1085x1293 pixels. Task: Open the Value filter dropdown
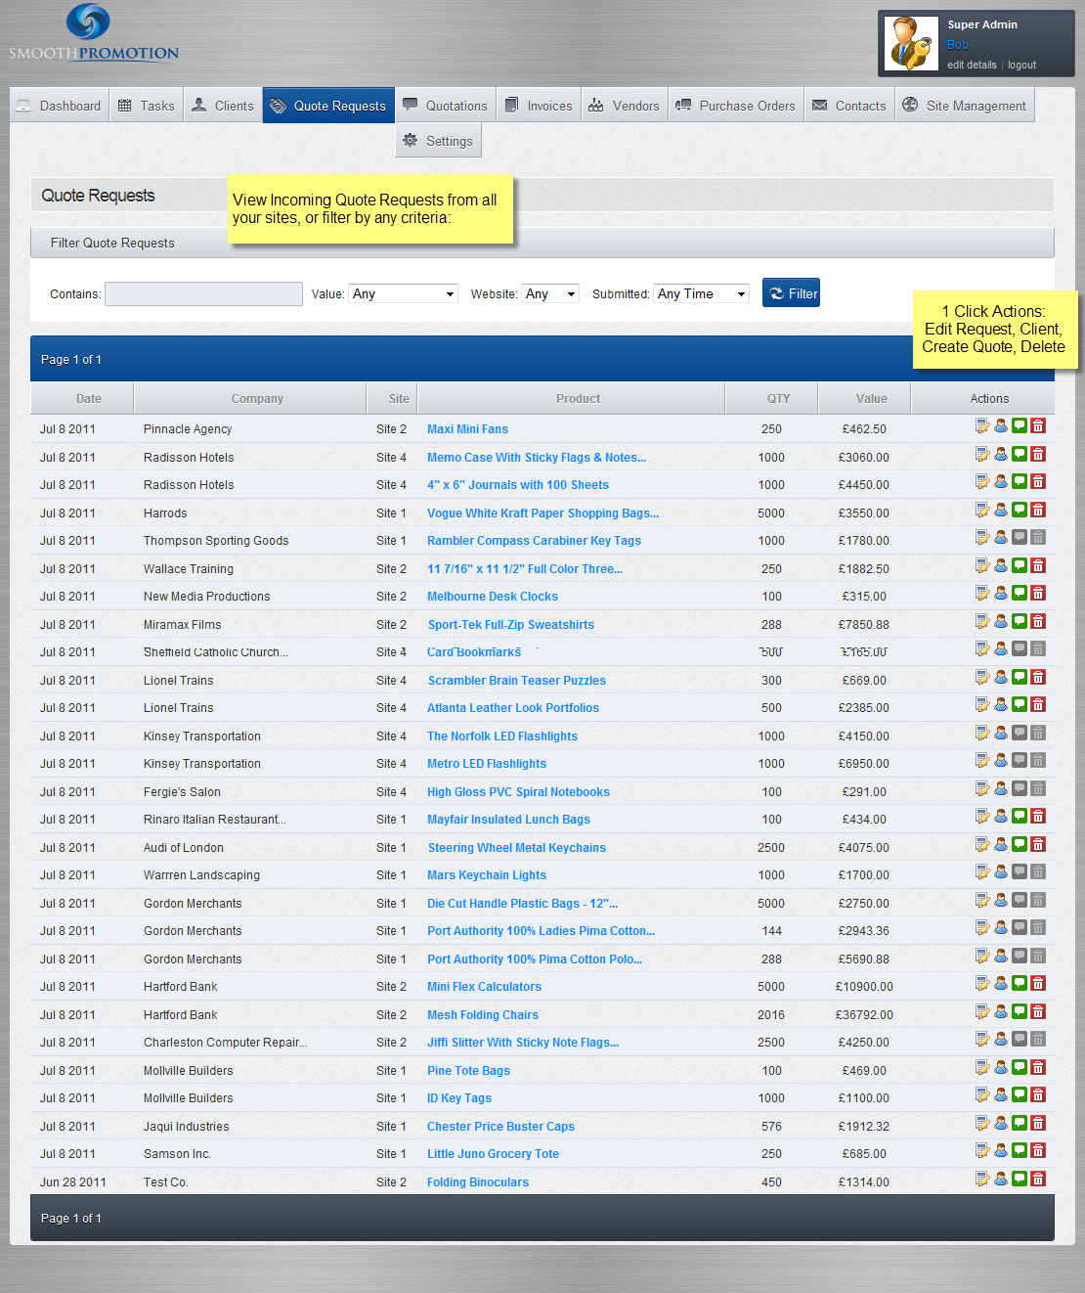[x=404, y=293]
